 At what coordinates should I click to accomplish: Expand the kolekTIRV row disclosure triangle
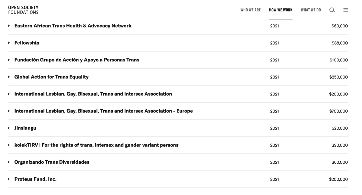pyautogui.click(x=9, y=145)
